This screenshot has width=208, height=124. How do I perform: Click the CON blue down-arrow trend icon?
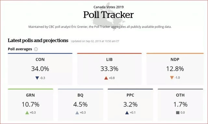pos(37,78)
